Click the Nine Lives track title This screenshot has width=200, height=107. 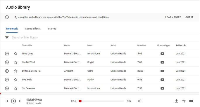click(27, 54)
